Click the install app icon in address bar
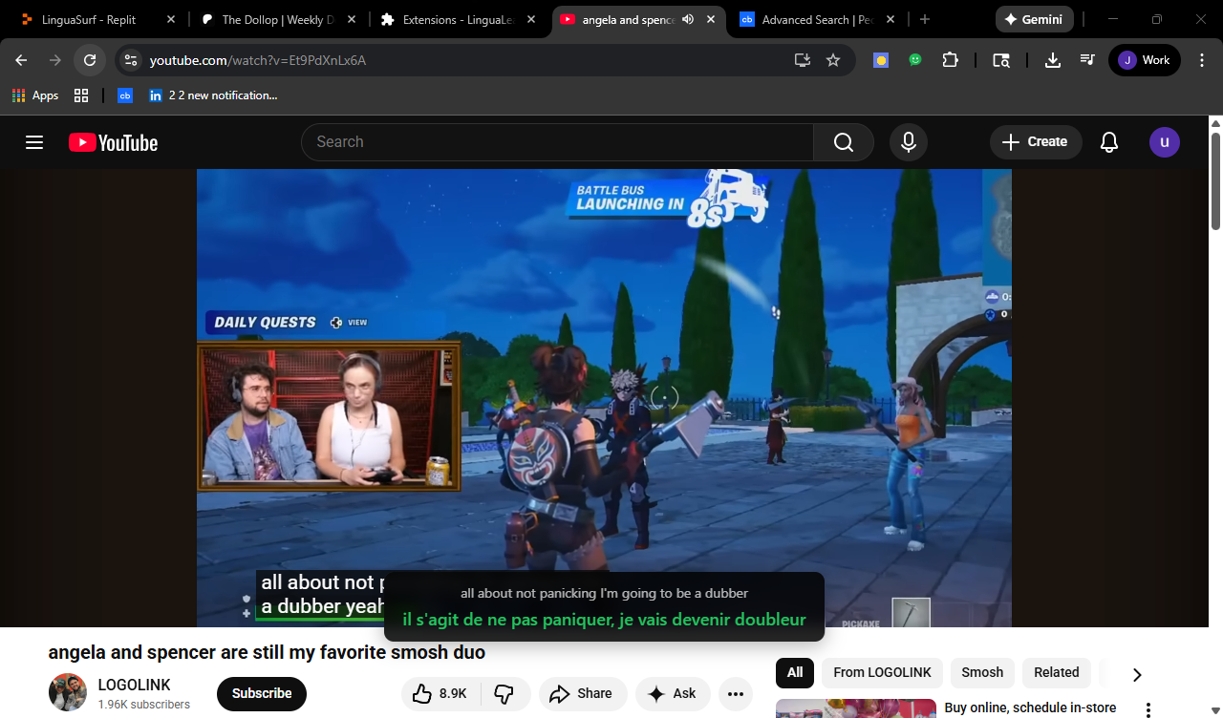Viewport: 1223px width, 718px height. pyautogui.click(x=803, y=60)
